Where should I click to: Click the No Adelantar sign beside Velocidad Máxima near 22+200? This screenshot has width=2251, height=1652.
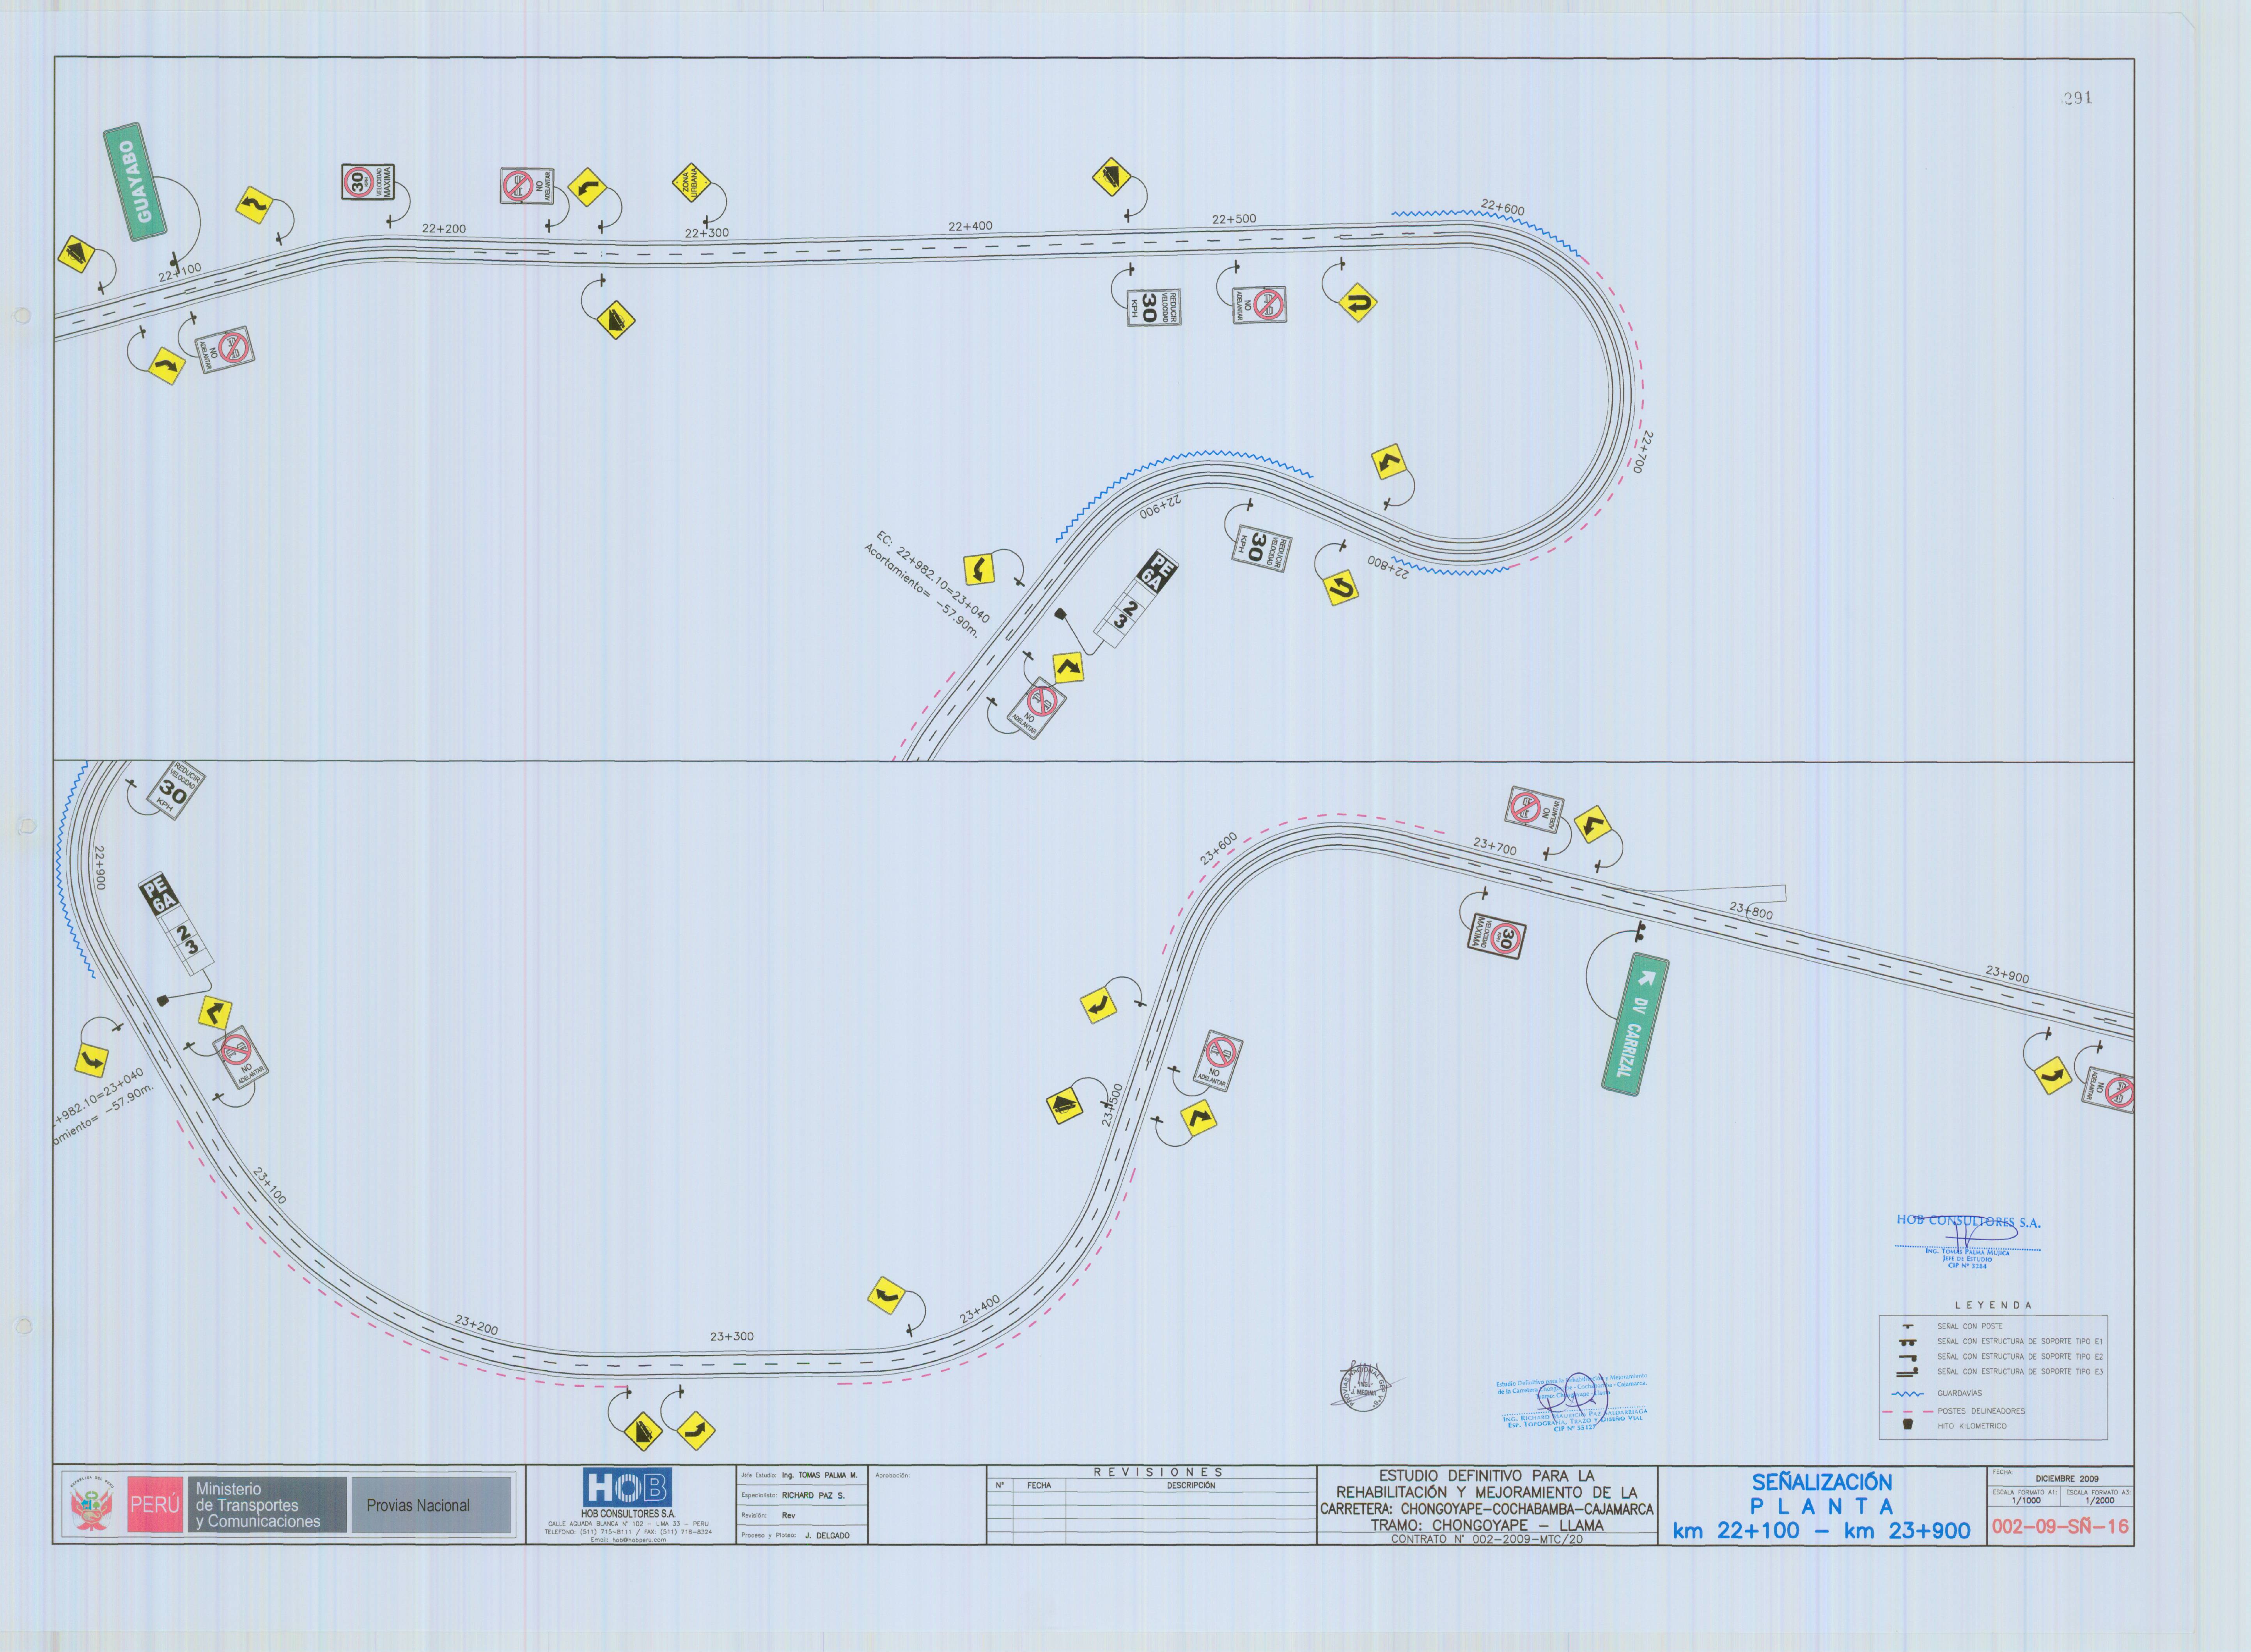(527, 186)
